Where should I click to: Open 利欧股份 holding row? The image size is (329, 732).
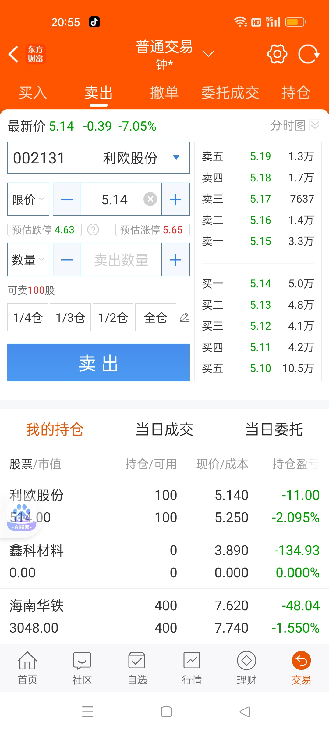coord(164,506)
